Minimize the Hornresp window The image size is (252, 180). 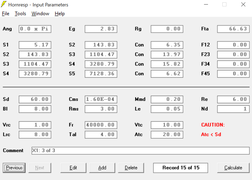click(206, 5)
